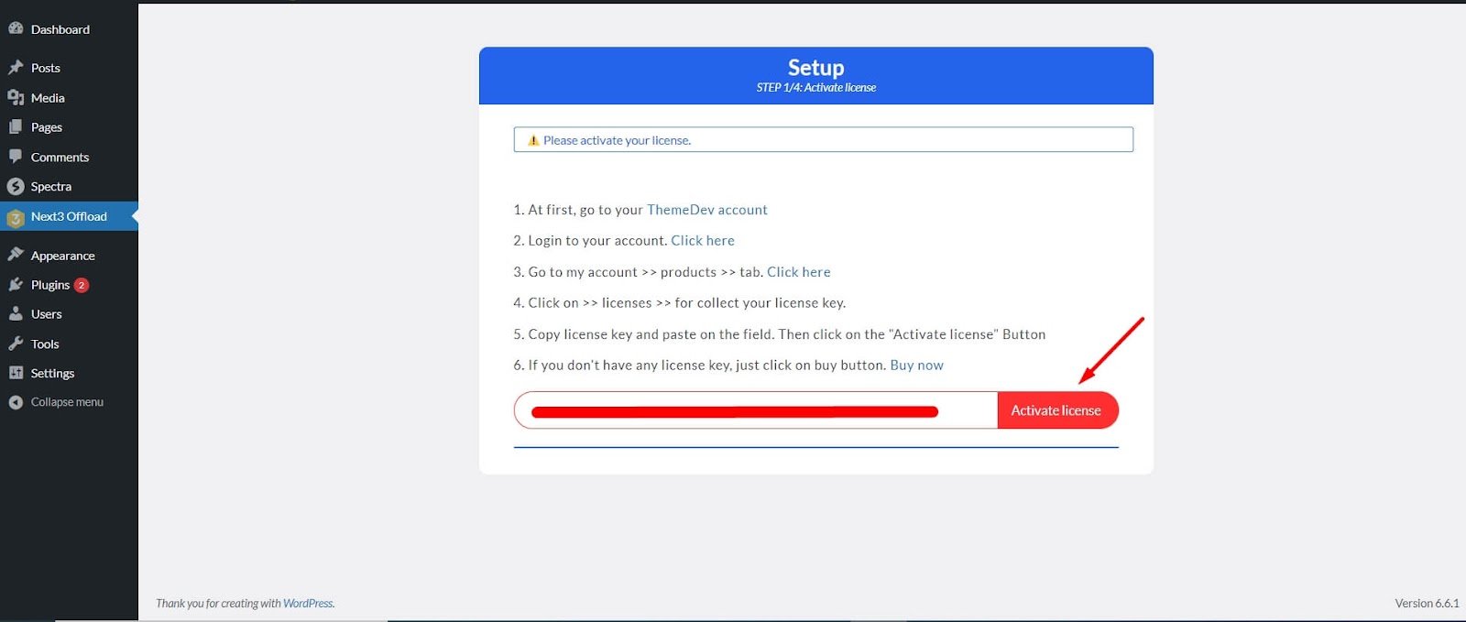Viewport: 1466px width, 622px height.
Task: Focus the license key input field
Action: pos(756,410)
